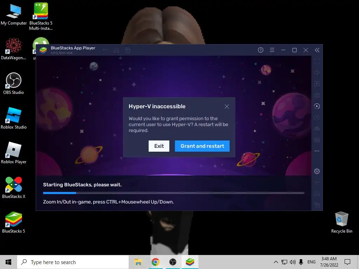Click the Exit button in dialog
Image resolution: width=359 pixels, height=269 pixels.
pos(159,146)
